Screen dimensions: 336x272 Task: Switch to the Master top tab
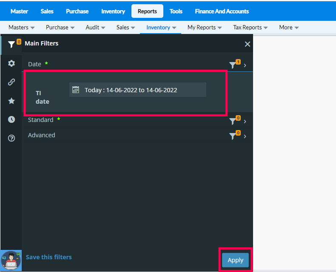click(19, 11)
